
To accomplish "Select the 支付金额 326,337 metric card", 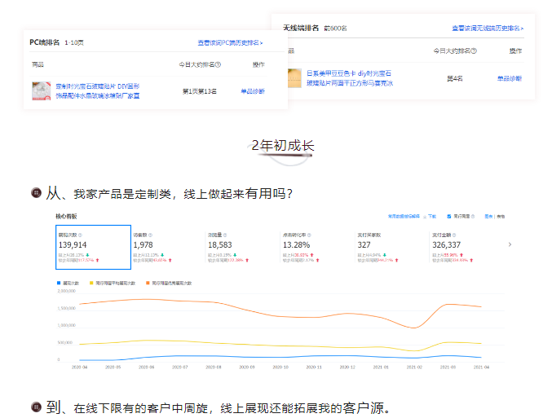I will tap(466, 247).
